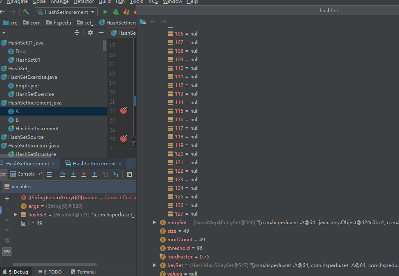Screen dimensions: 399x276
Task: Expand hashSet variable in Variables panel
Action: (x=16, y=215)
